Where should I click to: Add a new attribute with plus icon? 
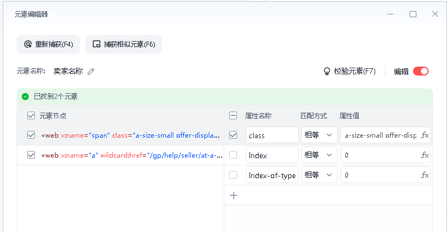pyautogui.click(x=234, y=195)
